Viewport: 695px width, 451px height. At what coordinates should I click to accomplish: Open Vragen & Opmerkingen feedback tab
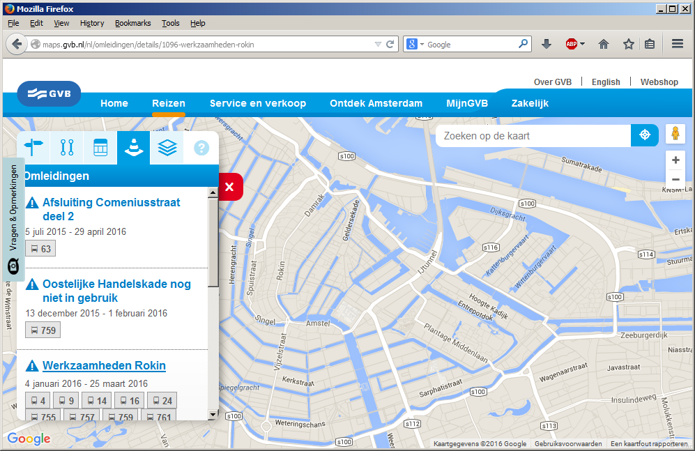[x=13, y=220]
